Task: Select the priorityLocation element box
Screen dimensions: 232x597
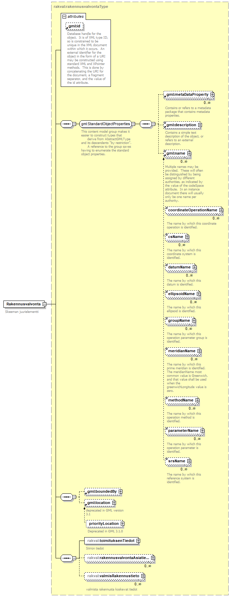Action: click(x=104, y=523)
